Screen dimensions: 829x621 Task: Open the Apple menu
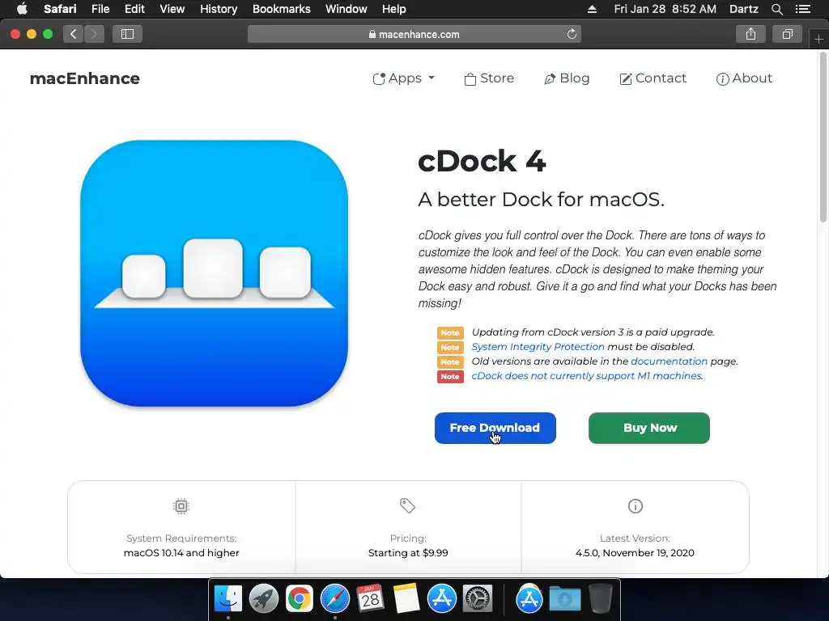click(22, 9)
